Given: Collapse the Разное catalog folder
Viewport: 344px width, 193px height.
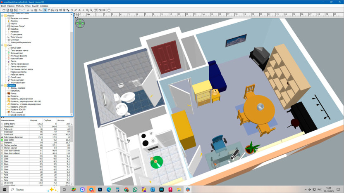Looking at the screenshot, I should [x=2, y=16].
